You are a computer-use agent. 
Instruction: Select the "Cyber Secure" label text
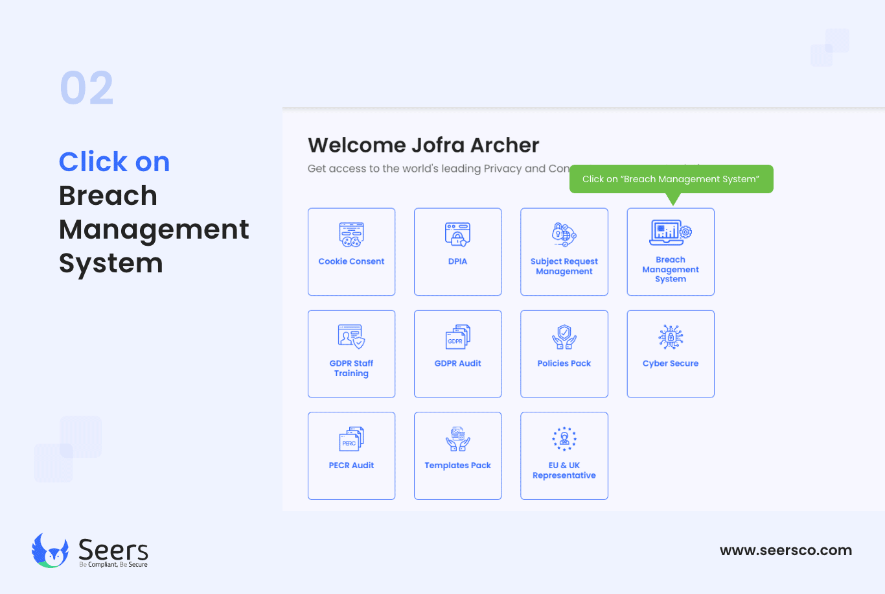click(671, 363)
